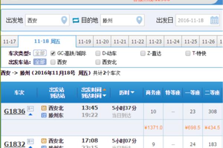Click G1832 商务座 availability 9
The image size is (223, 148).
153,144
